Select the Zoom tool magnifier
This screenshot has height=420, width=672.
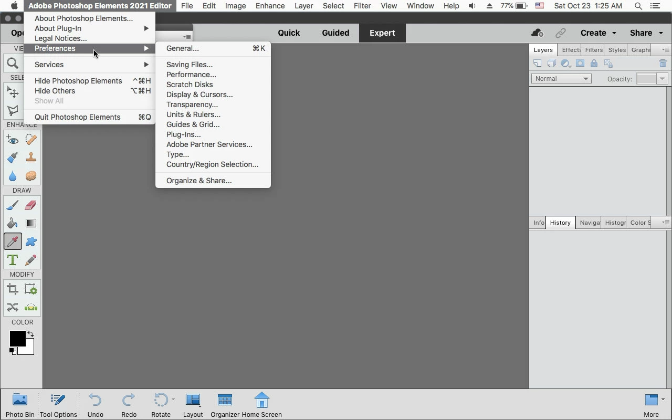click(13, 64)
